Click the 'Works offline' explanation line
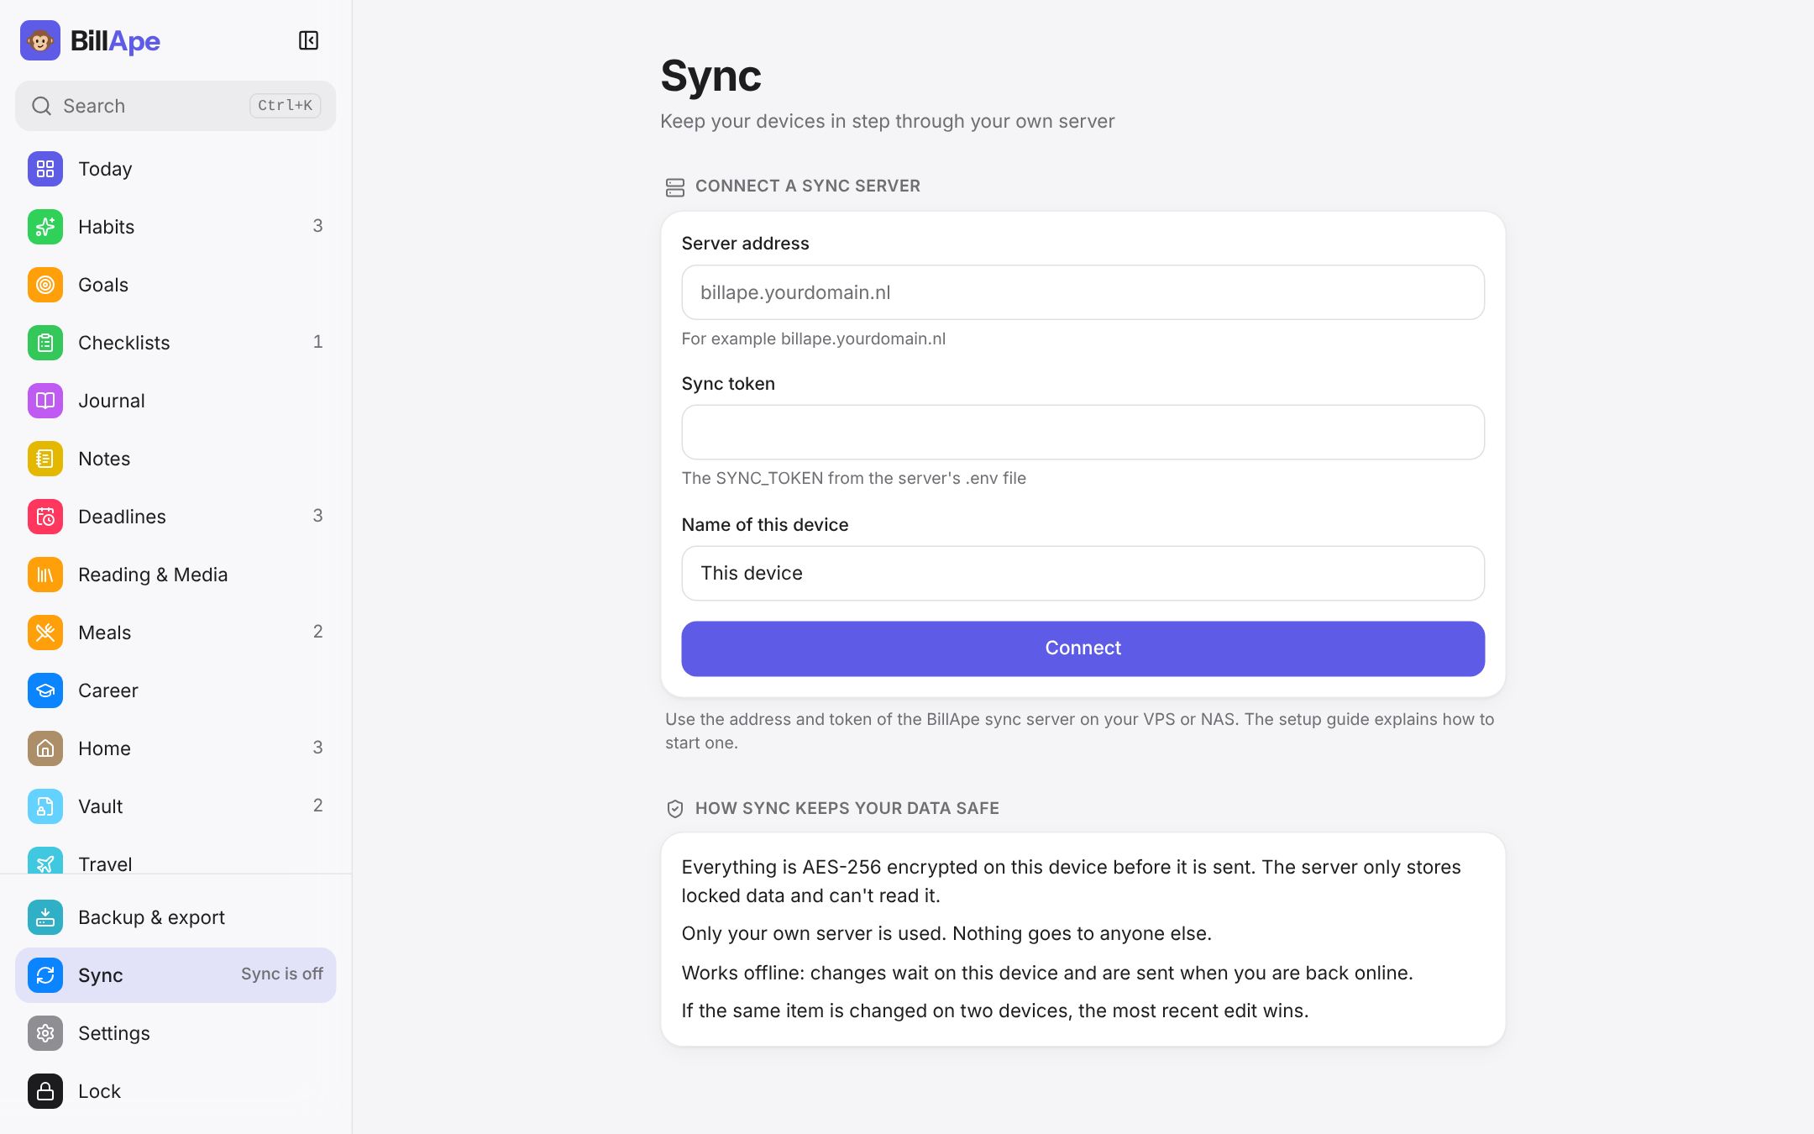 [1047, 973]
